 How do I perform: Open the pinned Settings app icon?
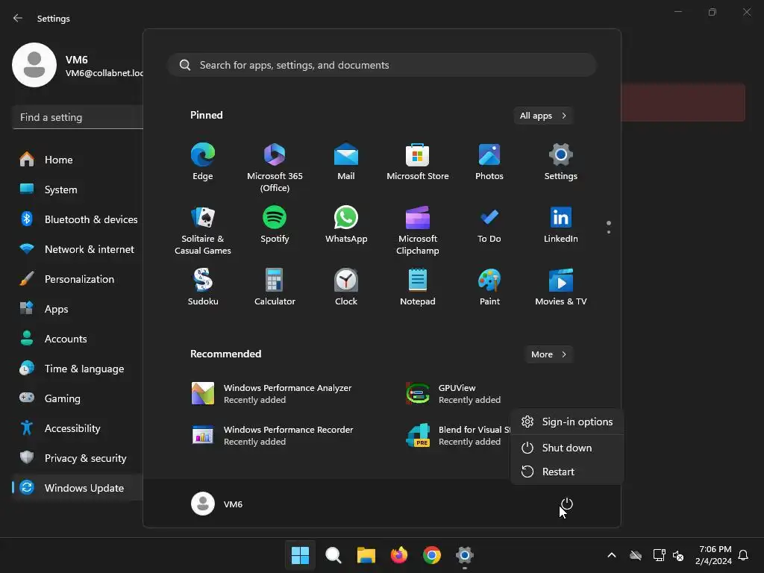click(x=561, y=162)
